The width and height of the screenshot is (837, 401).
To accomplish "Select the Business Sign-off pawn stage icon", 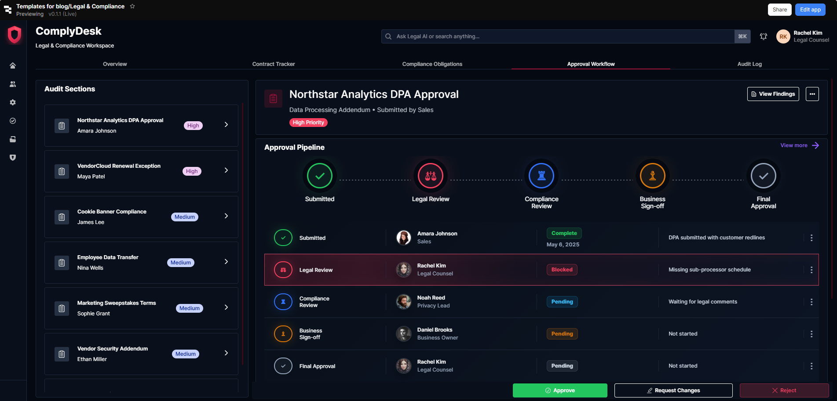I will click(x=652, y=176).
